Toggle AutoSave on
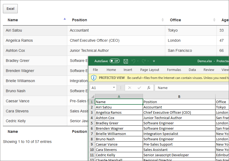Screen dimensions: 229x161 [x=114, y=61]
